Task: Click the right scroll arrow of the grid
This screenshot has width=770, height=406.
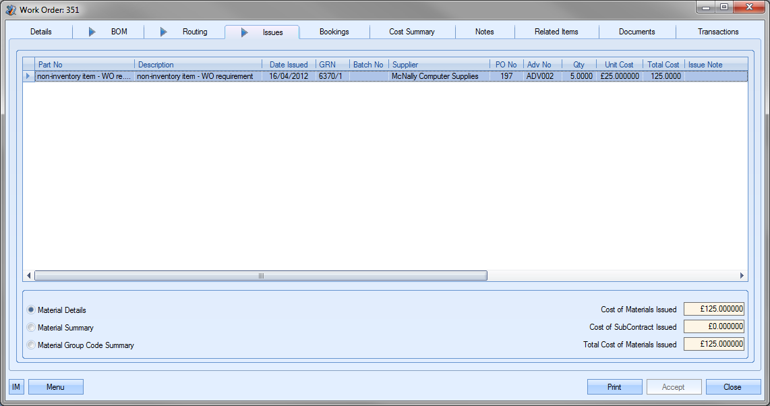Action: click(x=742, y=276)
